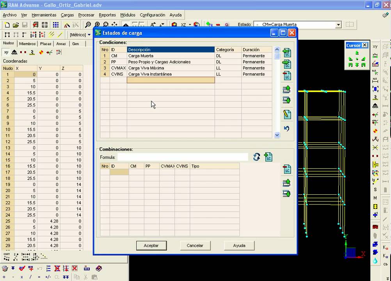Move the combination down with the green down arrow

(287, 194)
